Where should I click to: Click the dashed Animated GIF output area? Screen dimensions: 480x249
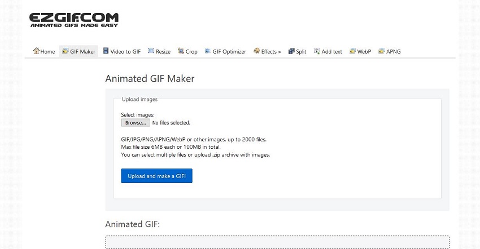(277, 242)
